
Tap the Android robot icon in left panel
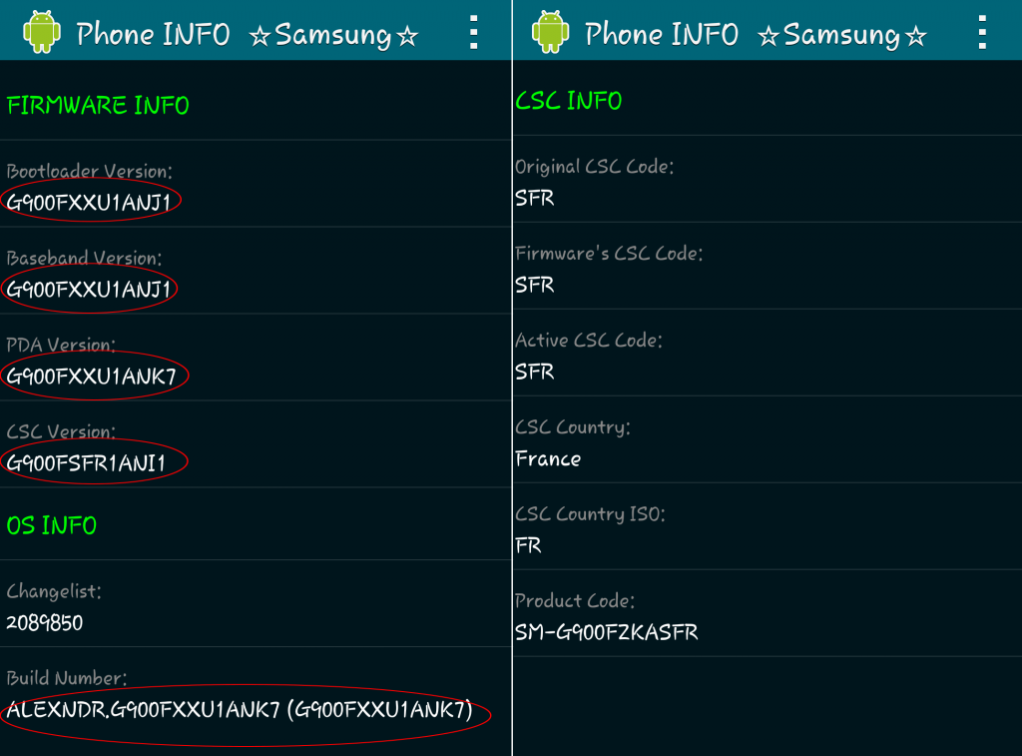pyautogui.click(x=42, y=32)
